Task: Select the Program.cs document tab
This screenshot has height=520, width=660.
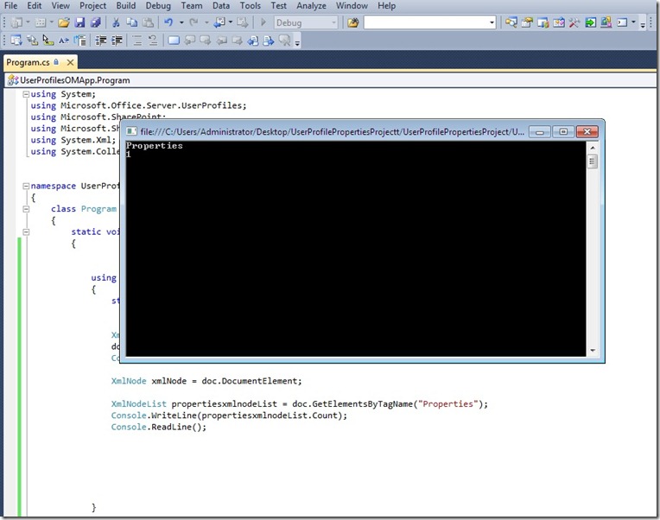Action: (x=26, y=62)
